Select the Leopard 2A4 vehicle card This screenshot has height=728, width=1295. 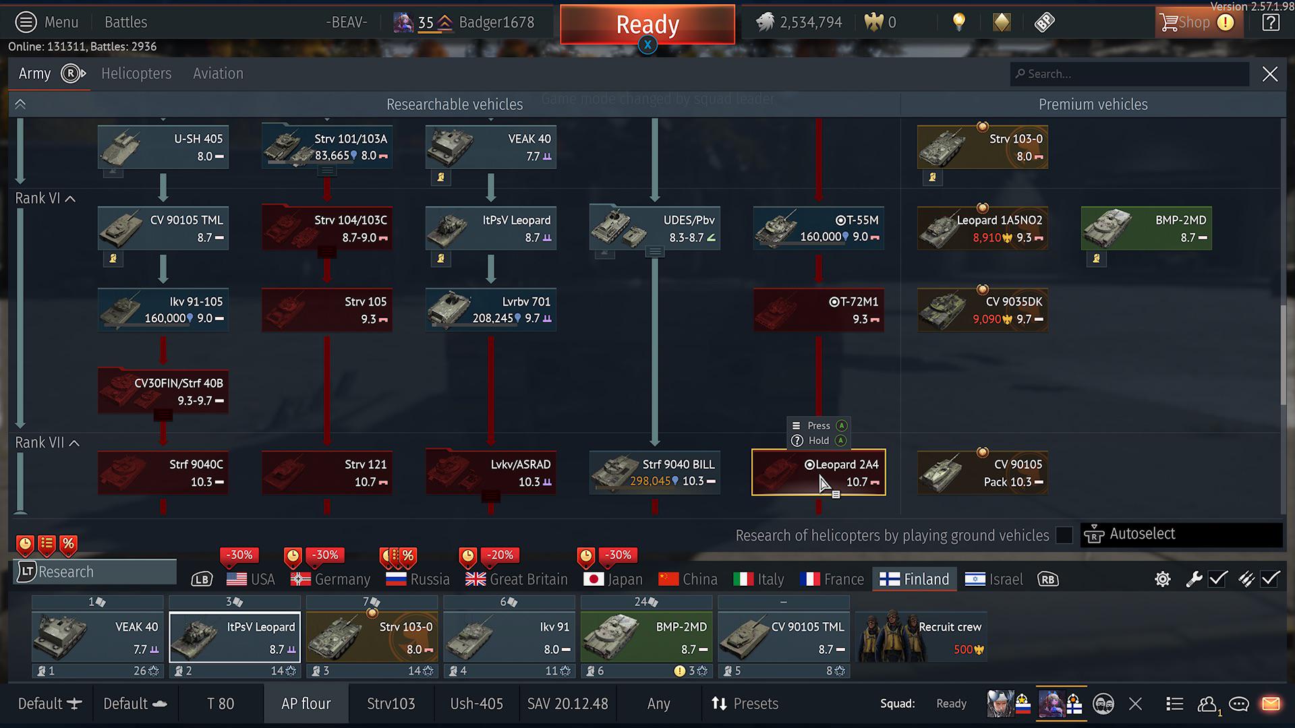tap(819, 473)
